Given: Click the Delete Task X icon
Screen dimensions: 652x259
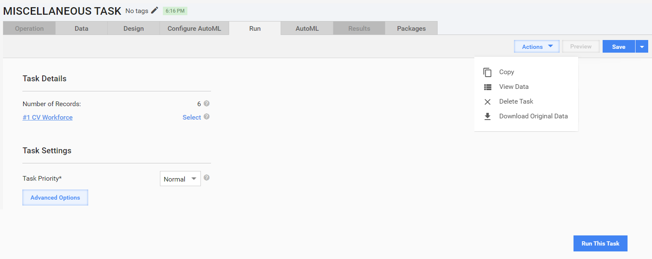Looking at the screenshot, I should pos(487,101).
